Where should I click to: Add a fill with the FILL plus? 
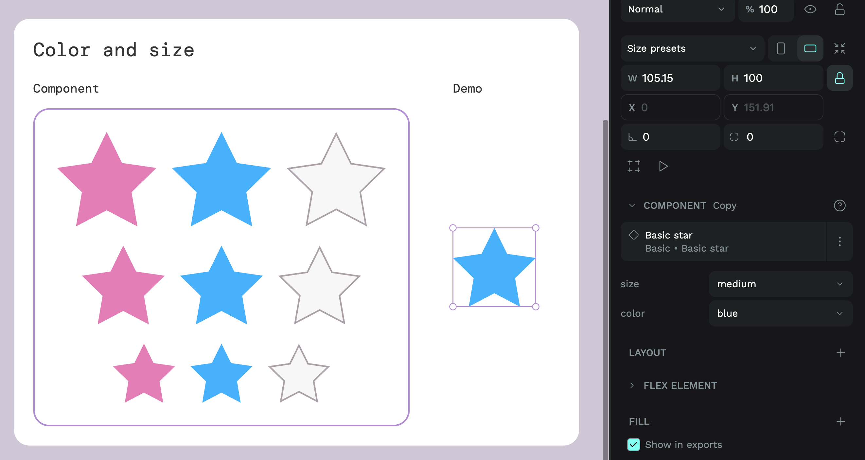tap(840, 421)
